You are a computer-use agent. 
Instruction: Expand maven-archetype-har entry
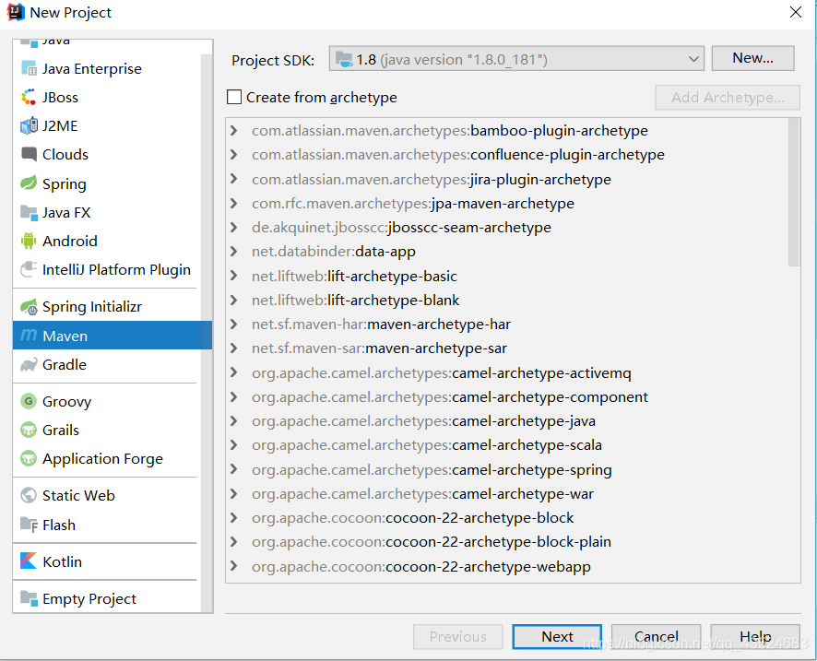pos(234,324)
